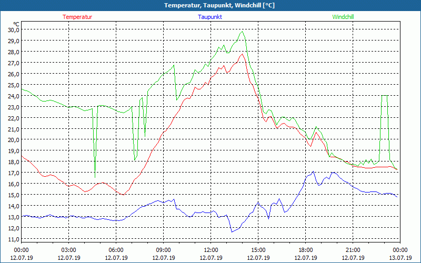421x263 pixels.
Task: Click the y-axis value '21,0'
Action: pos(14,129)
